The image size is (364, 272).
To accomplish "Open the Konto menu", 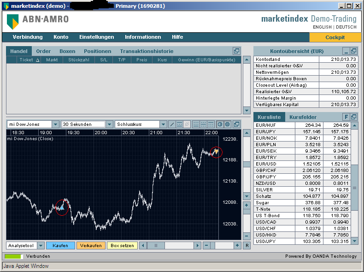I will coord(61,37).
